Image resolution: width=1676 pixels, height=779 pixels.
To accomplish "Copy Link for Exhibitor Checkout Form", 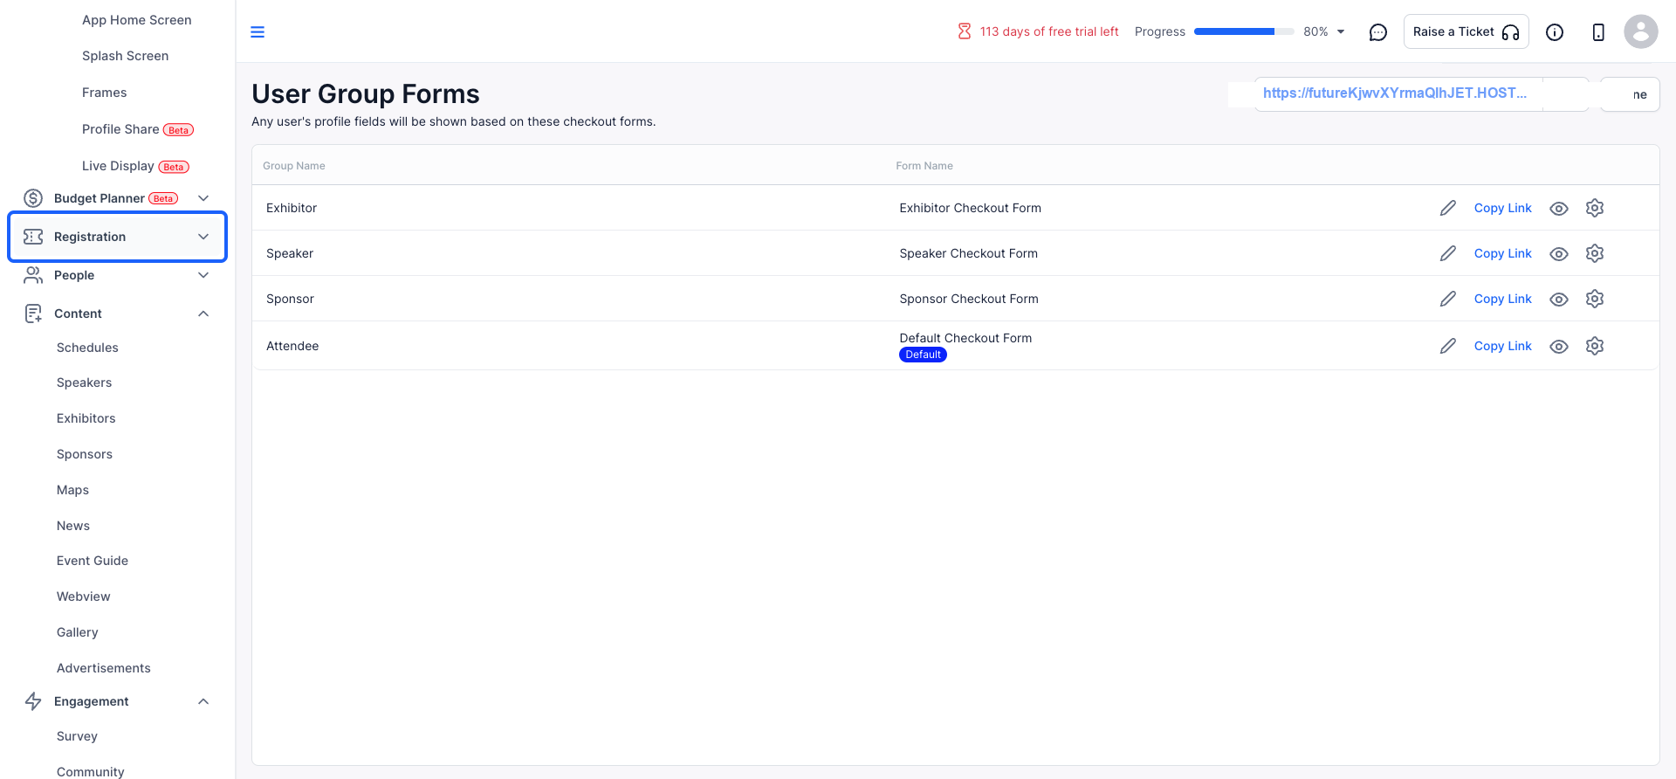I will coord(1503,208).
